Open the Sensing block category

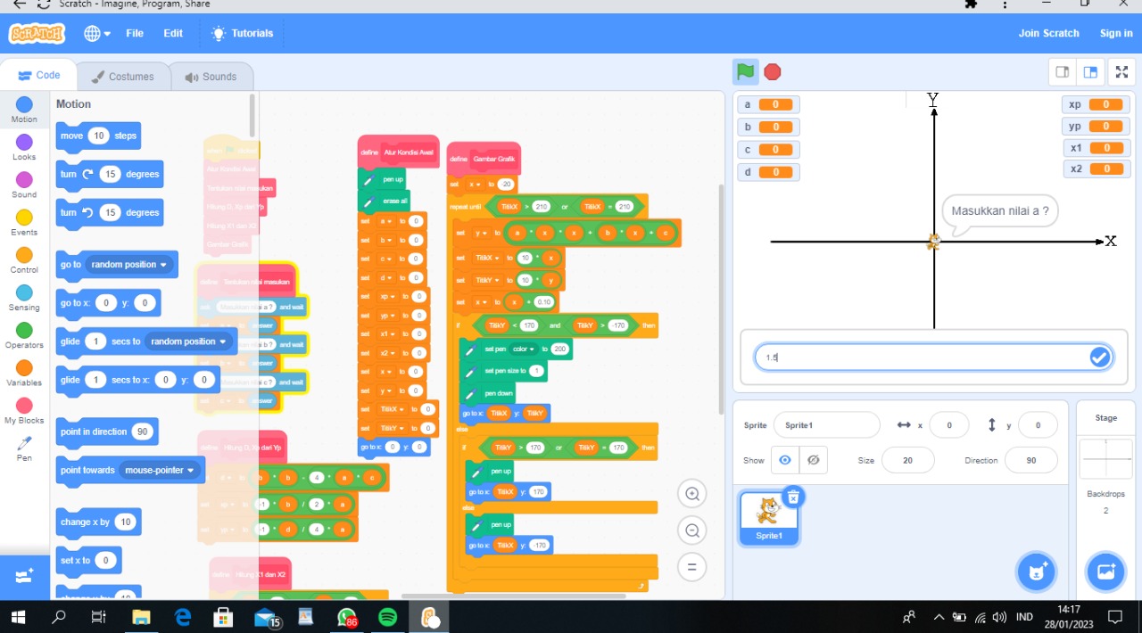[x=24, y=298]
